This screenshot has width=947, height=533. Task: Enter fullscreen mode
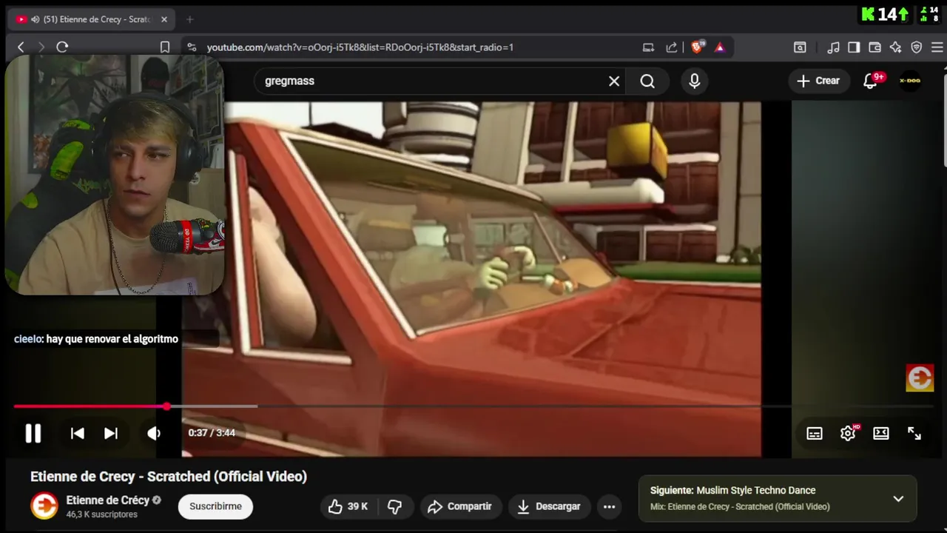914,433
